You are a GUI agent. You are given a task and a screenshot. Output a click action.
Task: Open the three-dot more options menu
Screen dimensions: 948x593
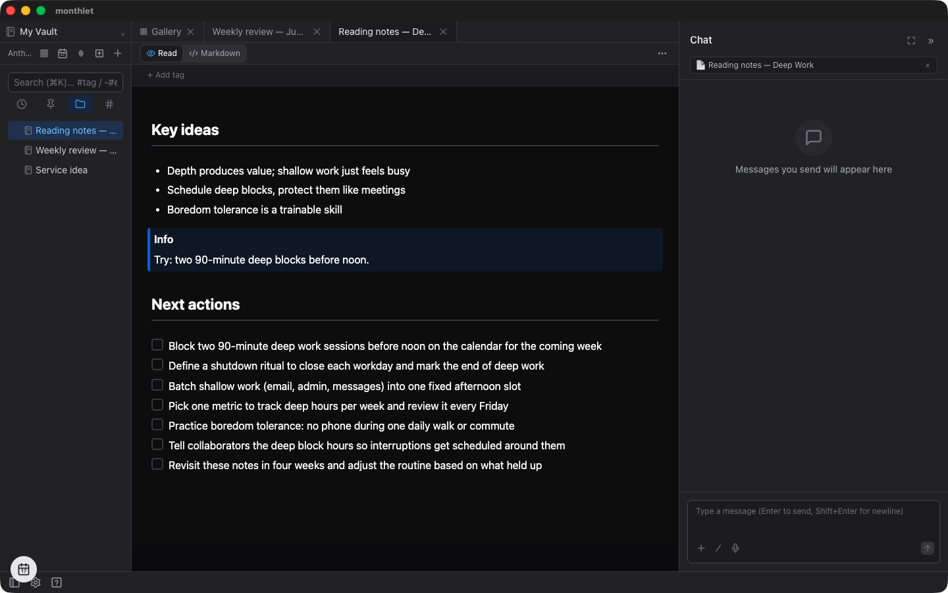(662, 53)
